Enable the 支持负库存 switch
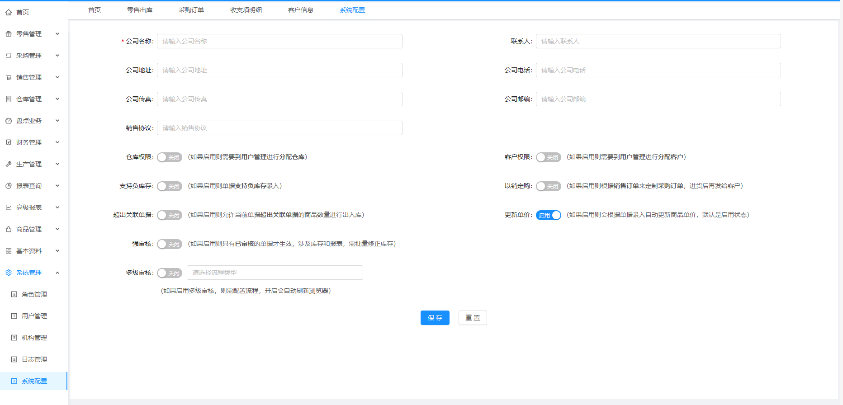 tap(170, 186)
